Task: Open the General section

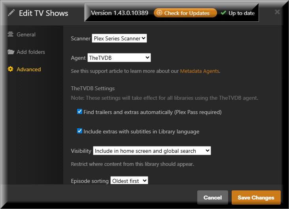Action: [x=26, y=34]
